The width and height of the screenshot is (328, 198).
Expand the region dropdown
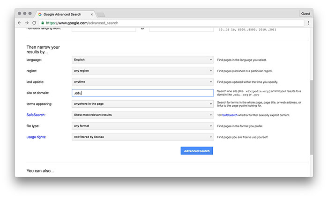pyautogui.click(x=142, y=71)
